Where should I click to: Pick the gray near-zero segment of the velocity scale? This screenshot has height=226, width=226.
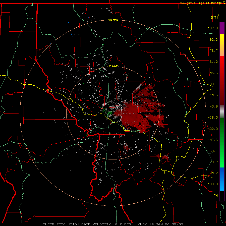pyautogui.click(x=222, y=112)
